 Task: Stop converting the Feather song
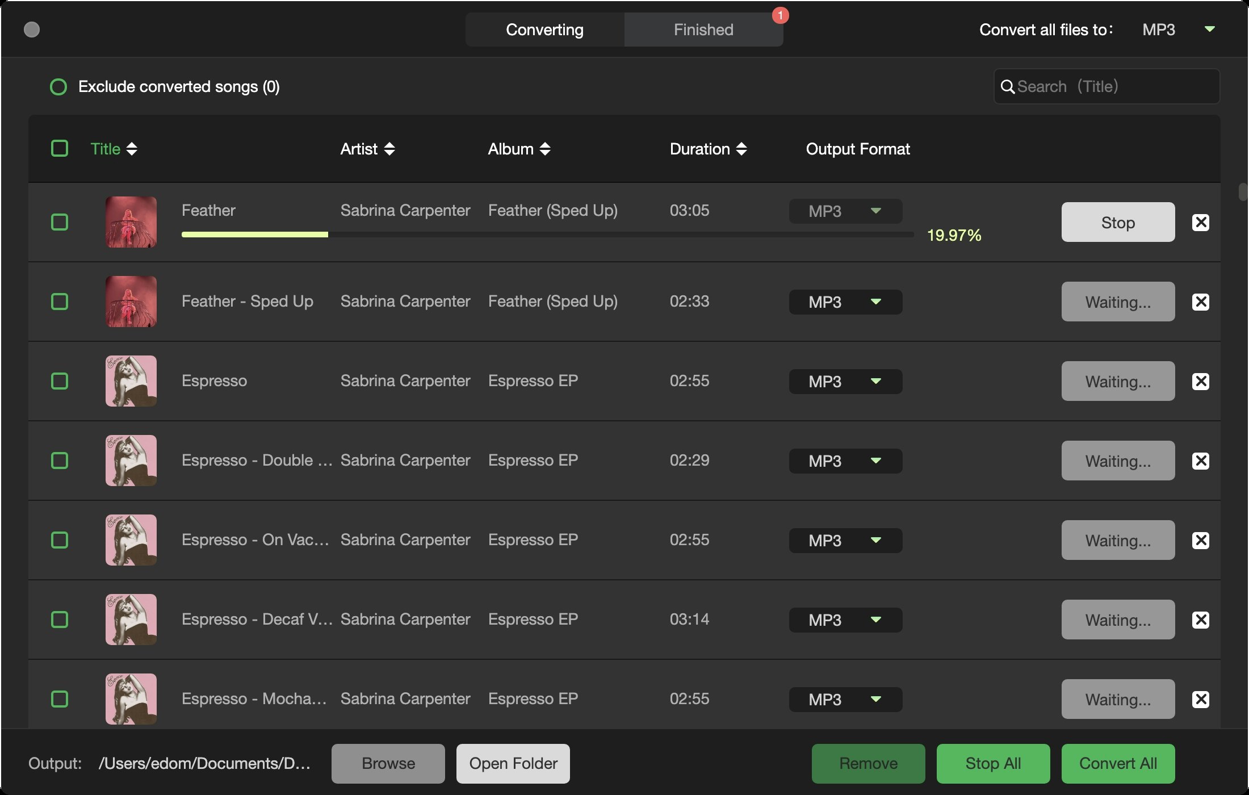(x=1118, y=222)
